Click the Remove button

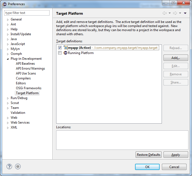(x=176, y=74)
